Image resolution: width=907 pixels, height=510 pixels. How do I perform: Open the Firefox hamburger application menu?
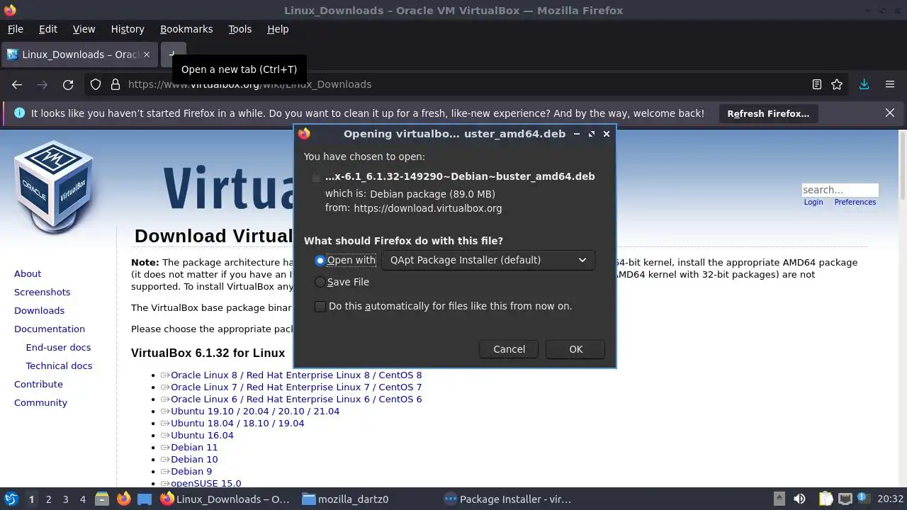pyautogui.click(x=890, y=84)
